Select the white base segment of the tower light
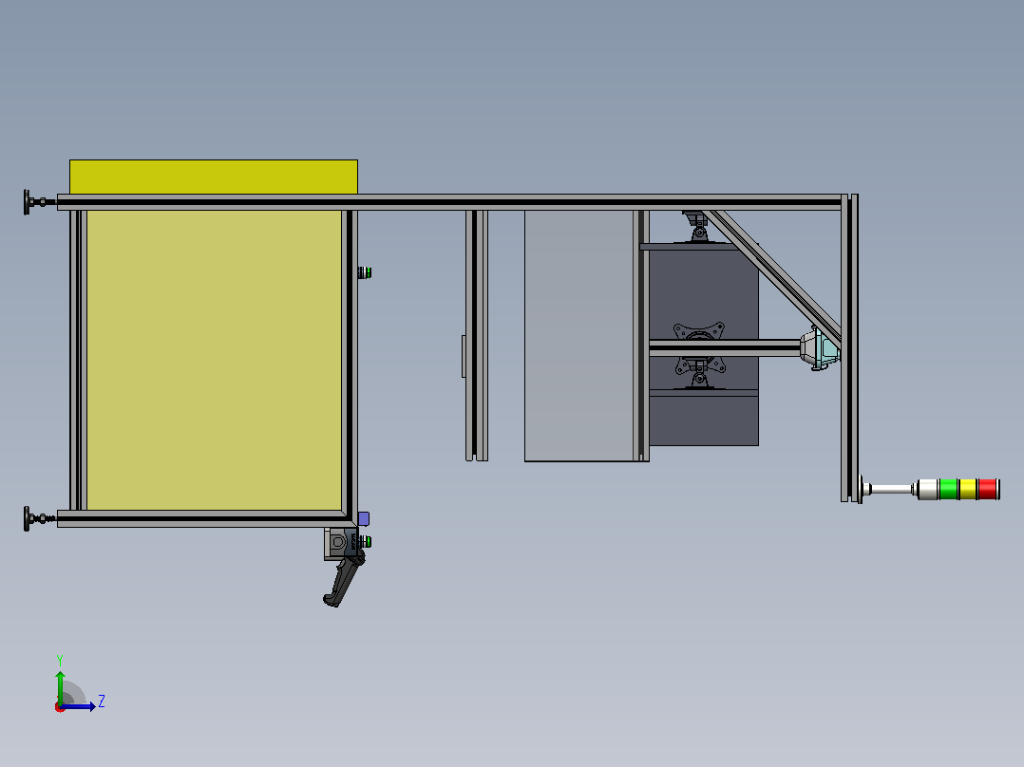 point(928,489)
